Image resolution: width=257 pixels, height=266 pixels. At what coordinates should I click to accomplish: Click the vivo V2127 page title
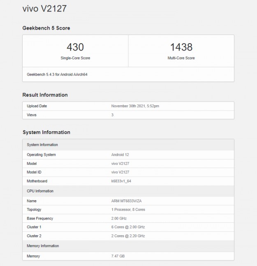[x=44, y=8]
